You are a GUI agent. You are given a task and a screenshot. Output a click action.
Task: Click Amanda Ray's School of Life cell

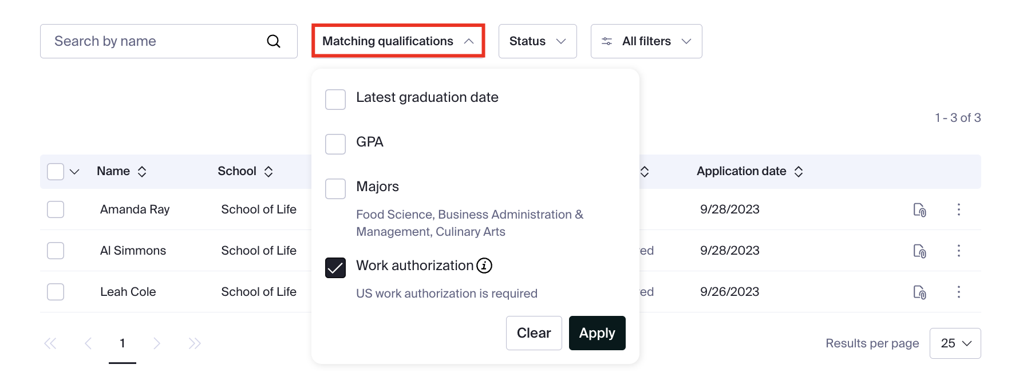[259, 209]
